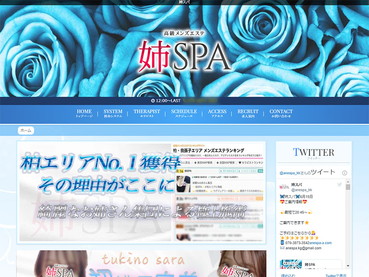Go to the THERAPIST page

[x=147, y=114]
